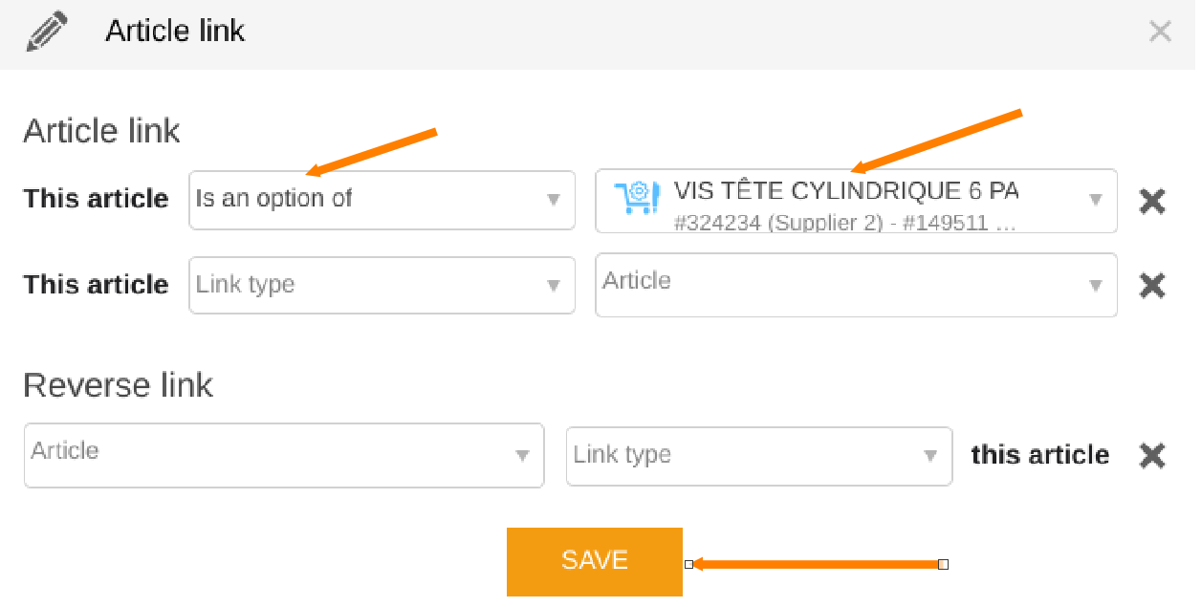The width and height of the screenshot is (1201, 607).
Task: Click the shopping cart gear article icon
Action: [637, 198]
